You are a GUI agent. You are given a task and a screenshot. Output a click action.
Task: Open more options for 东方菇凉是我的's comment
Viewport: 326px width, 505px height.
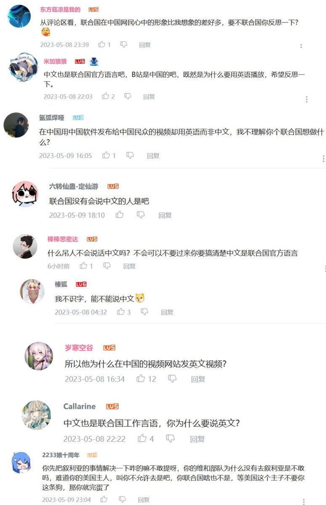[x=301, y=46]
